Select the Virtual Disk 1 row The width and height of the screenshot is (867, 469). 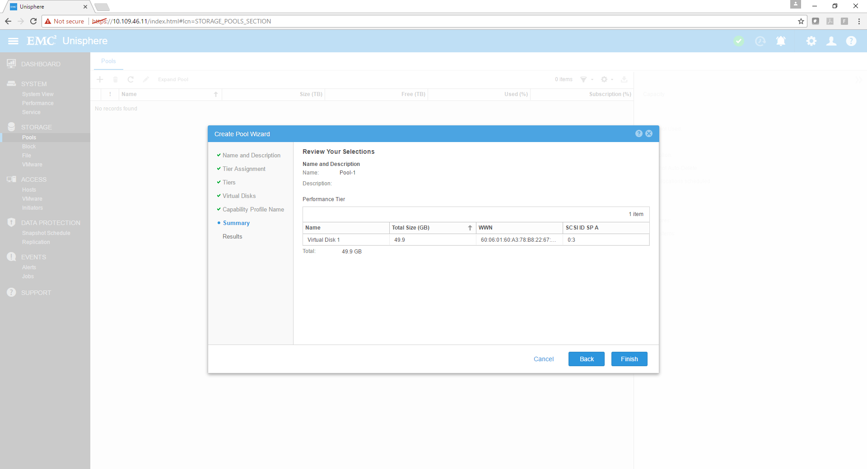click(324, 240)
